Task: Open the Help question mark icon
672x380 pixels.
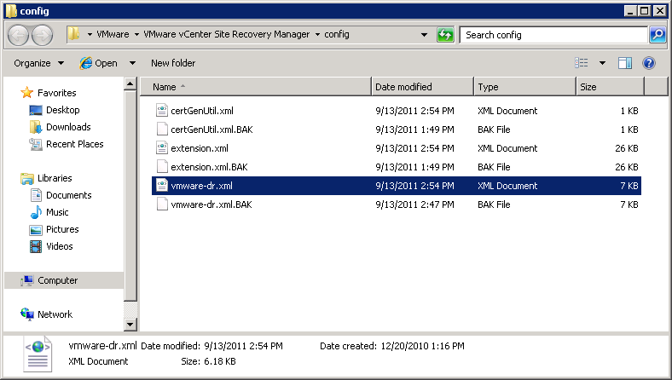Action: click(648, 63)
